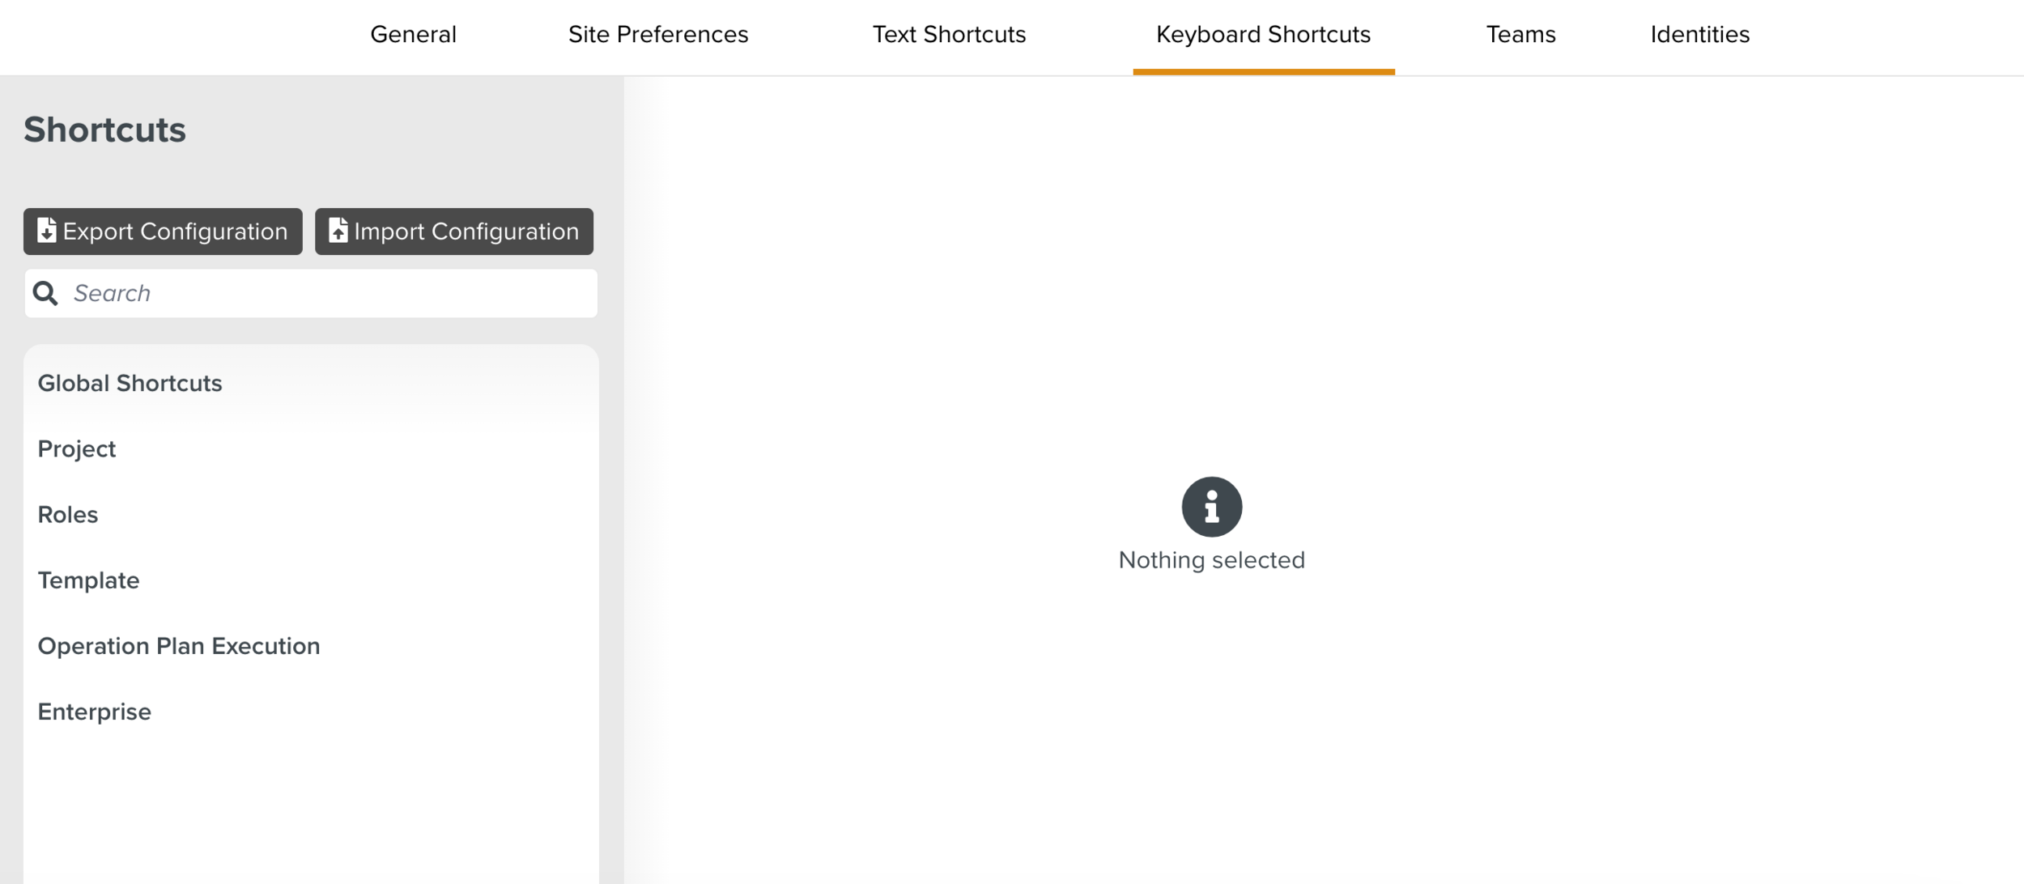The height and width of the screenshot is (884, 2024).
Task: Click the Import Configuration button
Action: pyautogui.click(x=453, y=231)
